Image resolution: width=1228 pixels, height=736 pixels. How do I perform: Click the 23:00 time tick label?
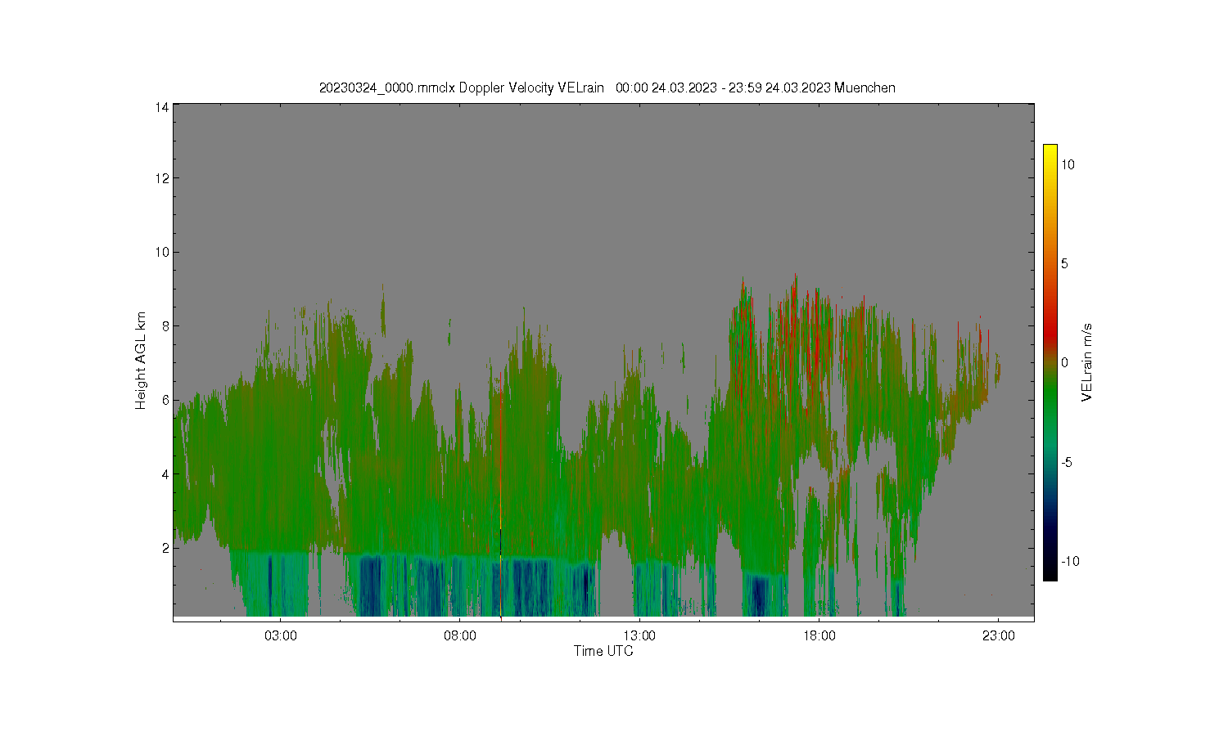(998, 635)
